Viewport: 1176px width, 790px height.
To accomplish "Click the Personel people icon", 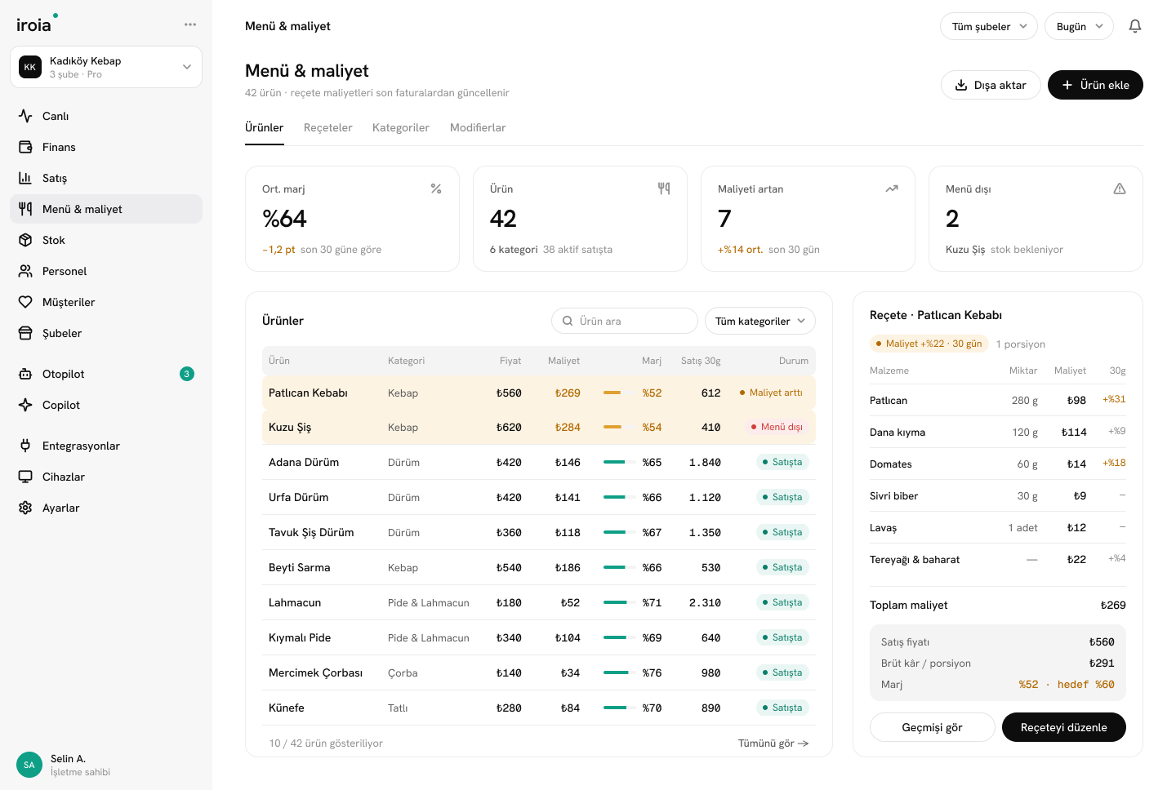I will point(25,271).
